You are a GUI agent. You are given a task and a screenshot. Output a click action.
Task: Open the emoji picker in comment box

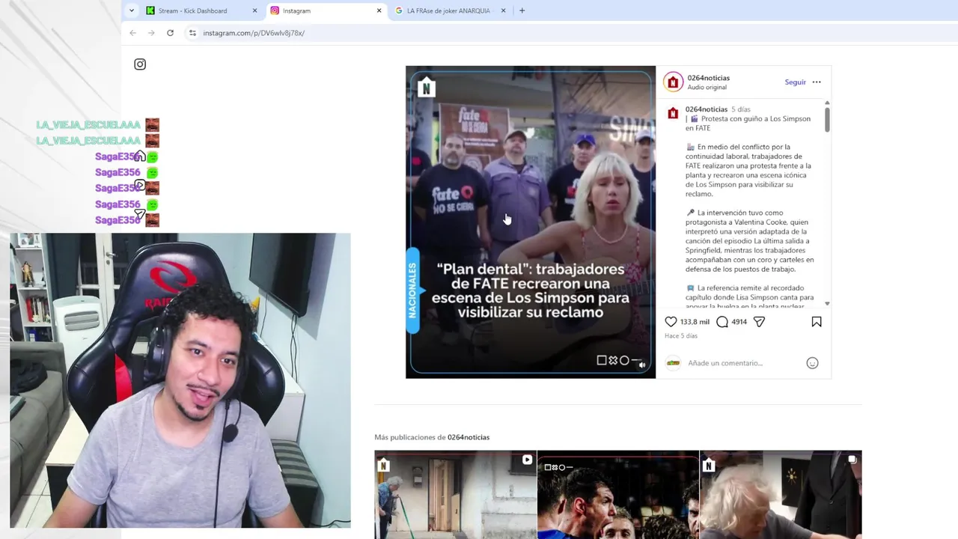[812, 363]
